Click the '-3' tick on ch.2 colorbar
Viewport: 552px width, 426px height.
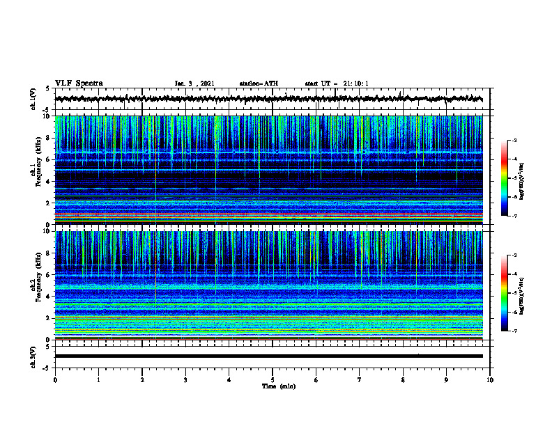(514, 255)
